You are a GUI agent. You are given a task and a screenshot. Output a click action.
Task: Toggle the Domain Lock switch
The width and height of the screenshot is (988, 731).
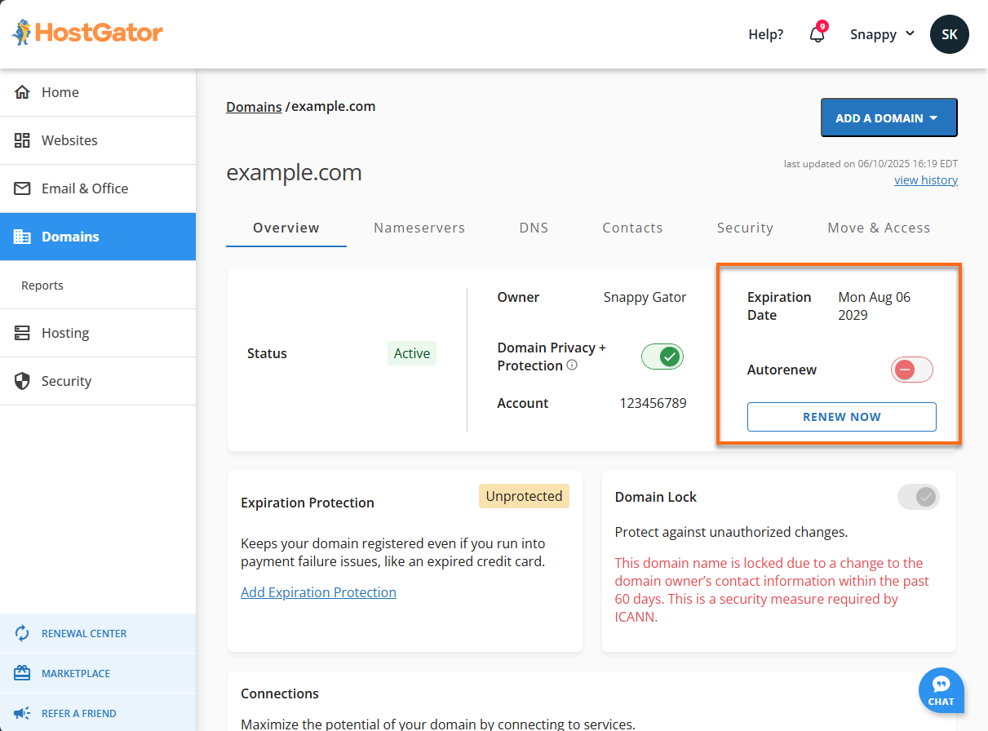918,496
